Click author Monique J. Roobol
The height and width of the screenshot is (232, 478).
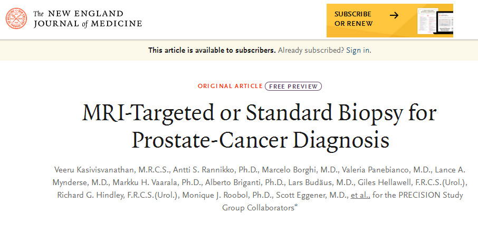pos(234,195)
